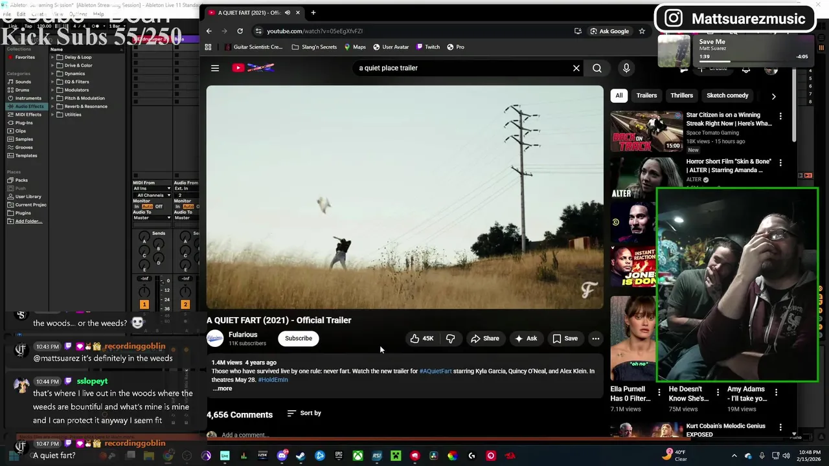Screen dimensions: 829x466
Task: Open the All Channels dropdown
Action: pos(152,195)
